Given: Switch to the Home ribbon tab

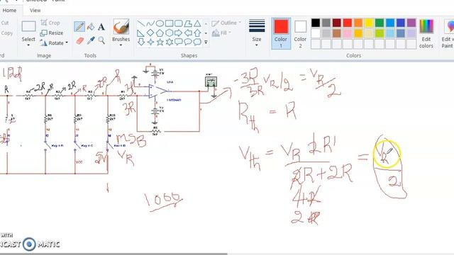Looking at the screenshot, I should [x=9, y=11].
